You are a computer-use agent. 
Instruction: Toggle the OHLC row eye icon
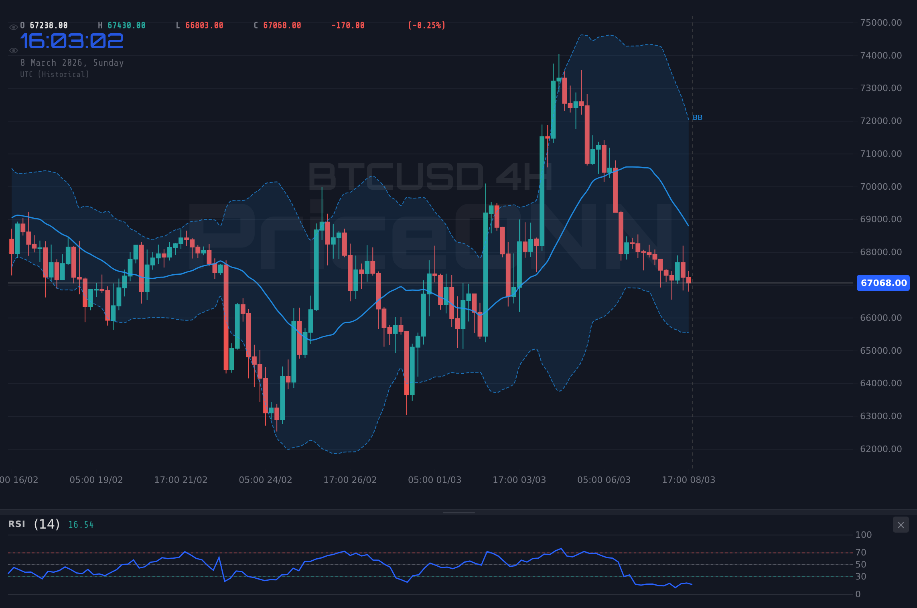pos(13,27)
